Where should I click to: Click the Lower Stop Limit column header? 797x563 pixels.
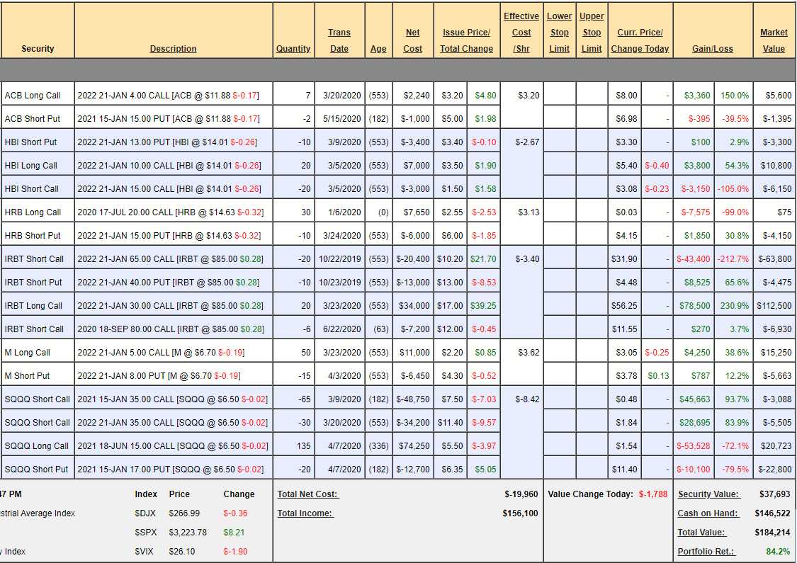tap(559, 33)
